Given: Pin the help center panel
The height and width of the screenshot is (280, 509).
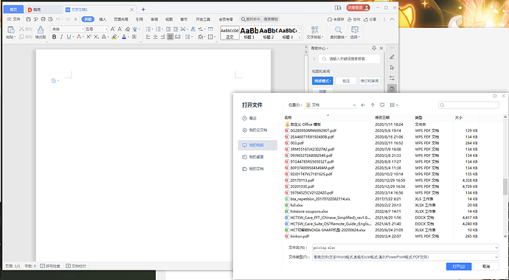Looking at the screenshot, I should (x=374, y=48).
